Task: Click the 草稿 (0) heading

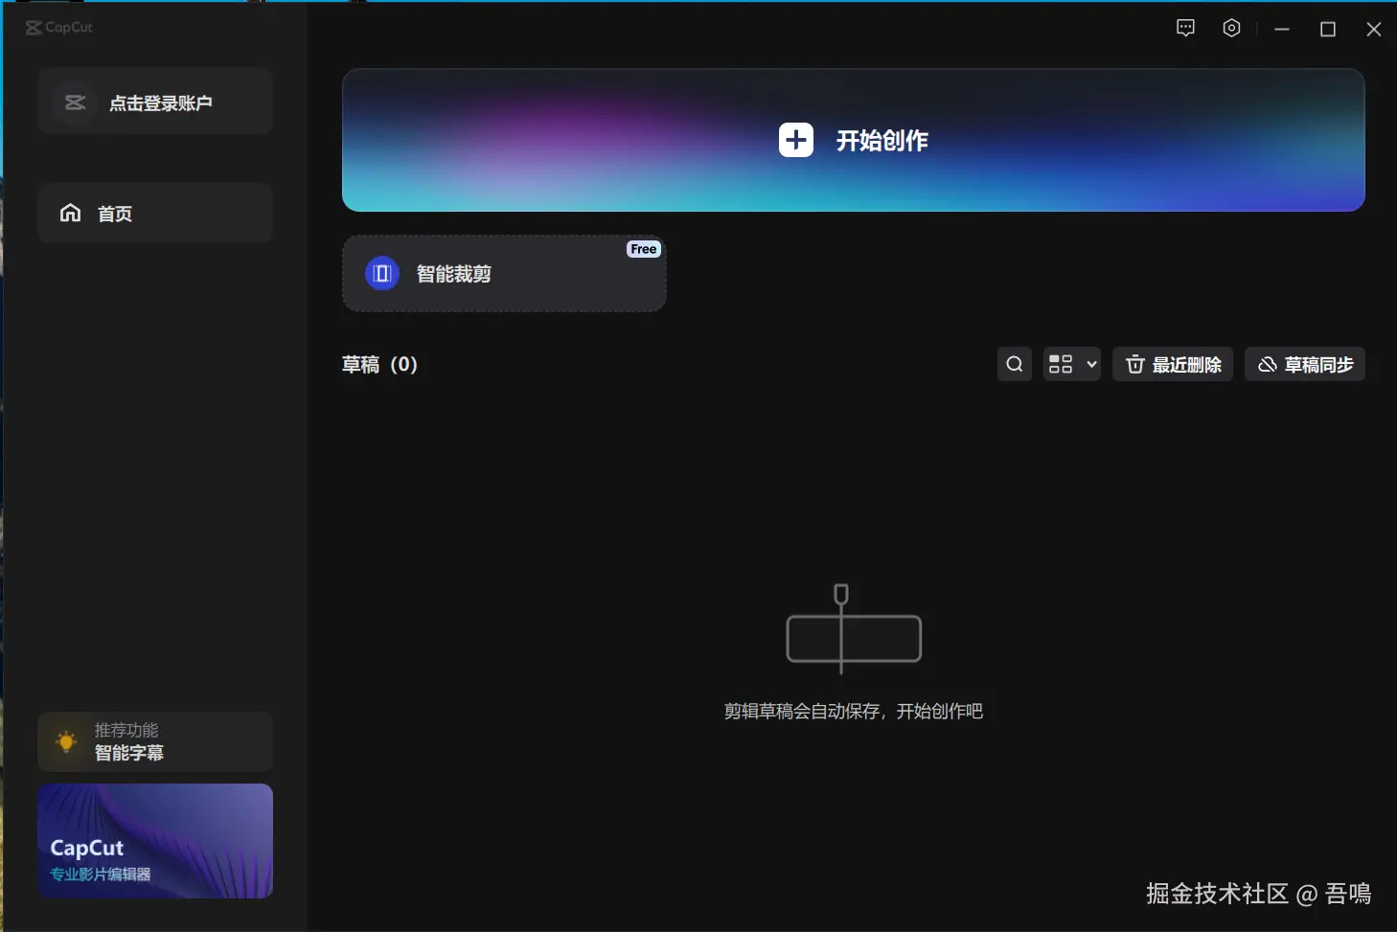Action: click(x=379, y=364)
